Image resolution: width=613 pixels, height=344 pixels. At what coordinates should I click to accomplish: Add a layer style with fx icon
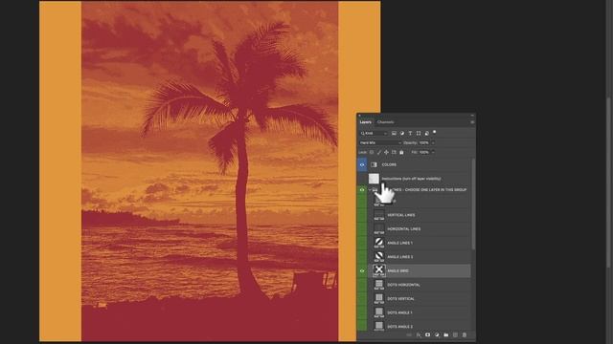(419, 335)
